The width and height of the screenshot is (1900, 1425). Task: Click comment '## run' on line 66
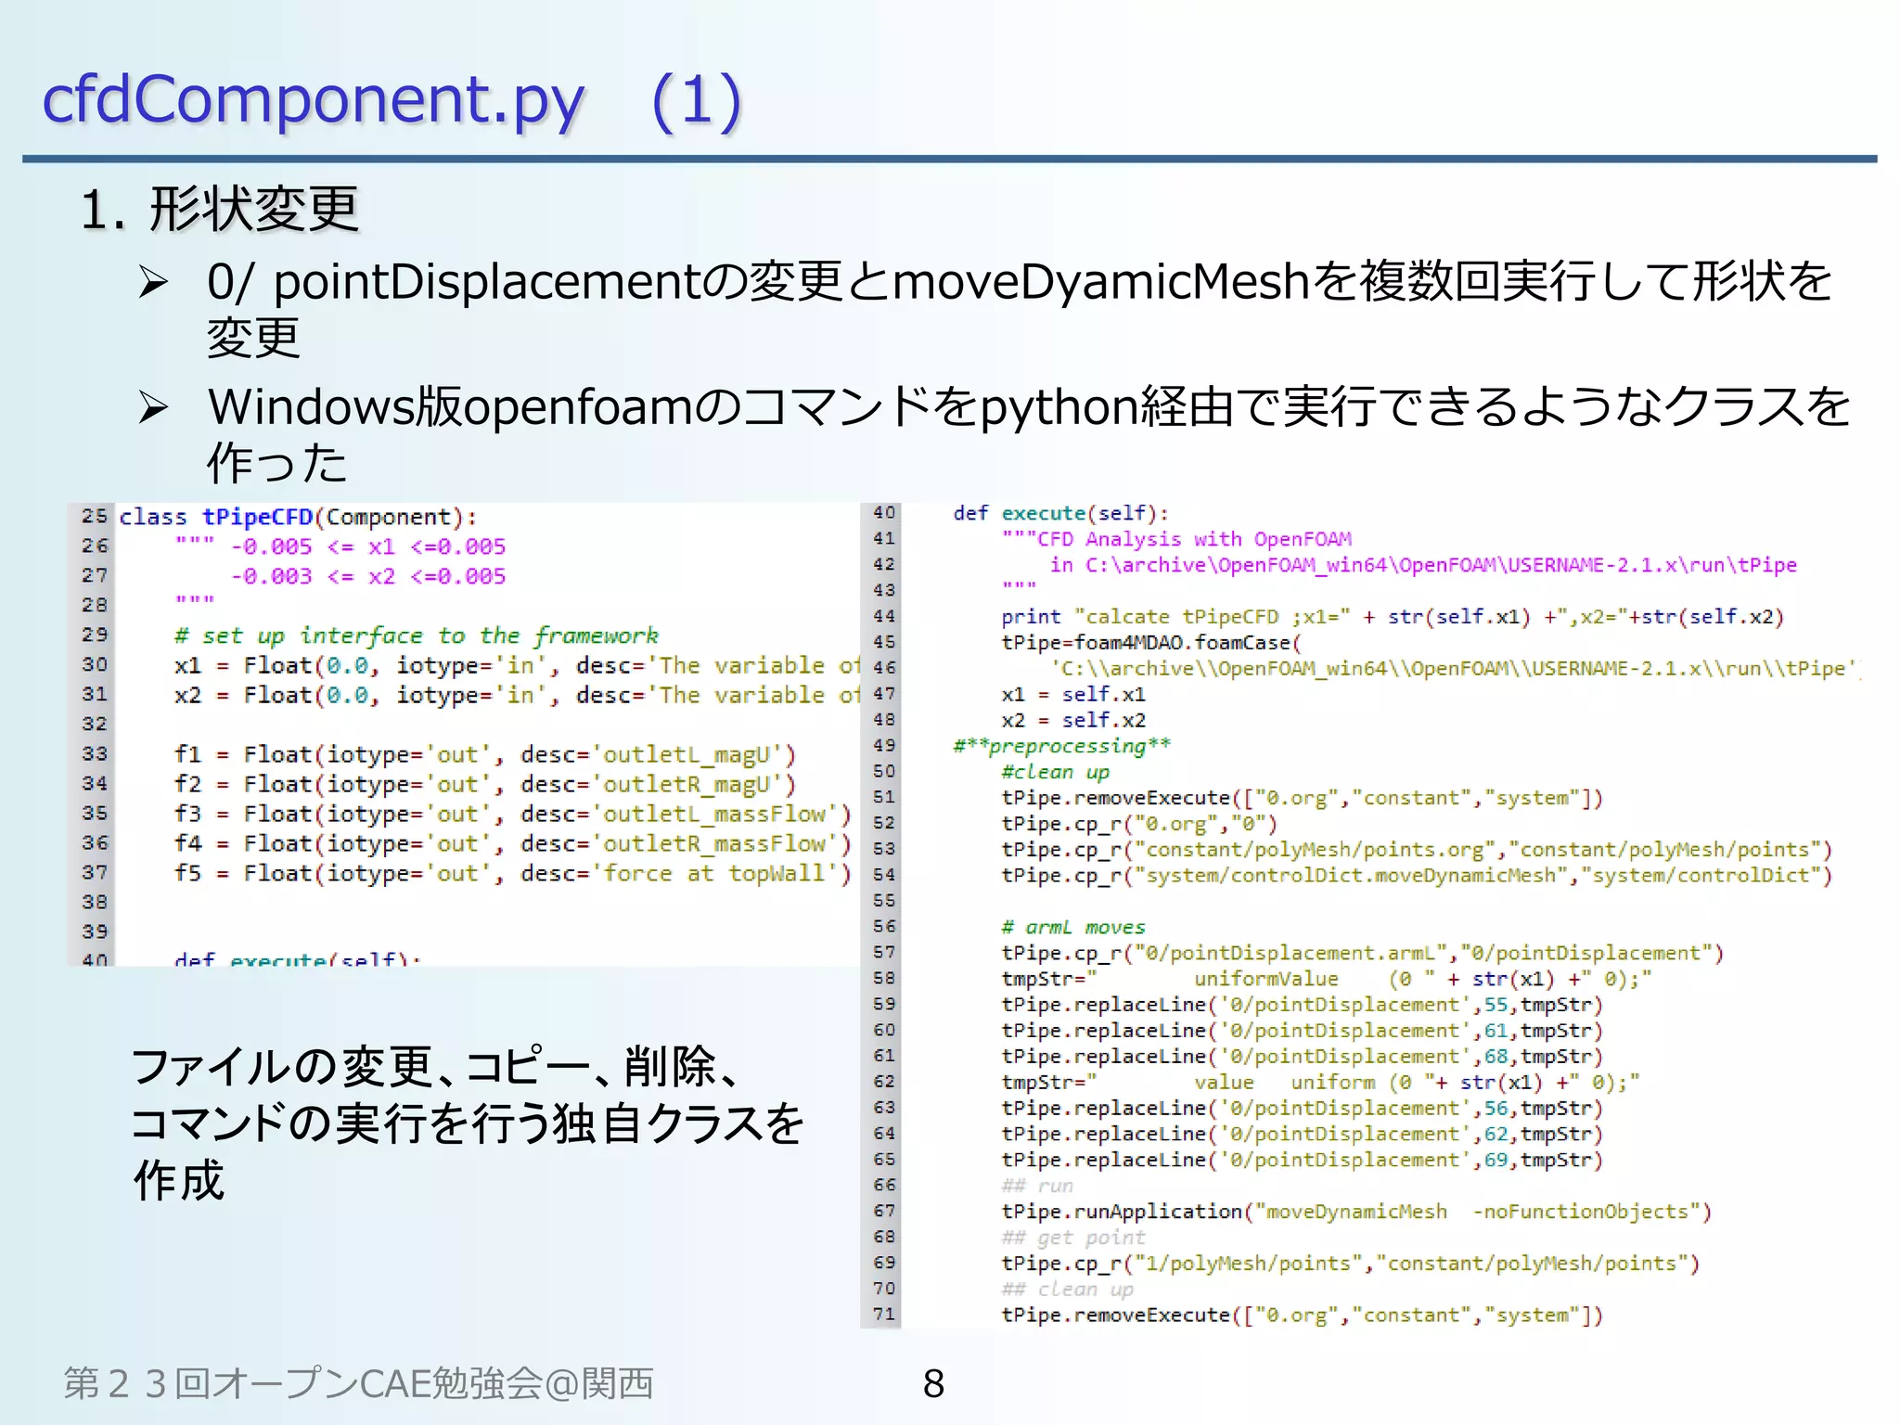coord(1037,1186)
